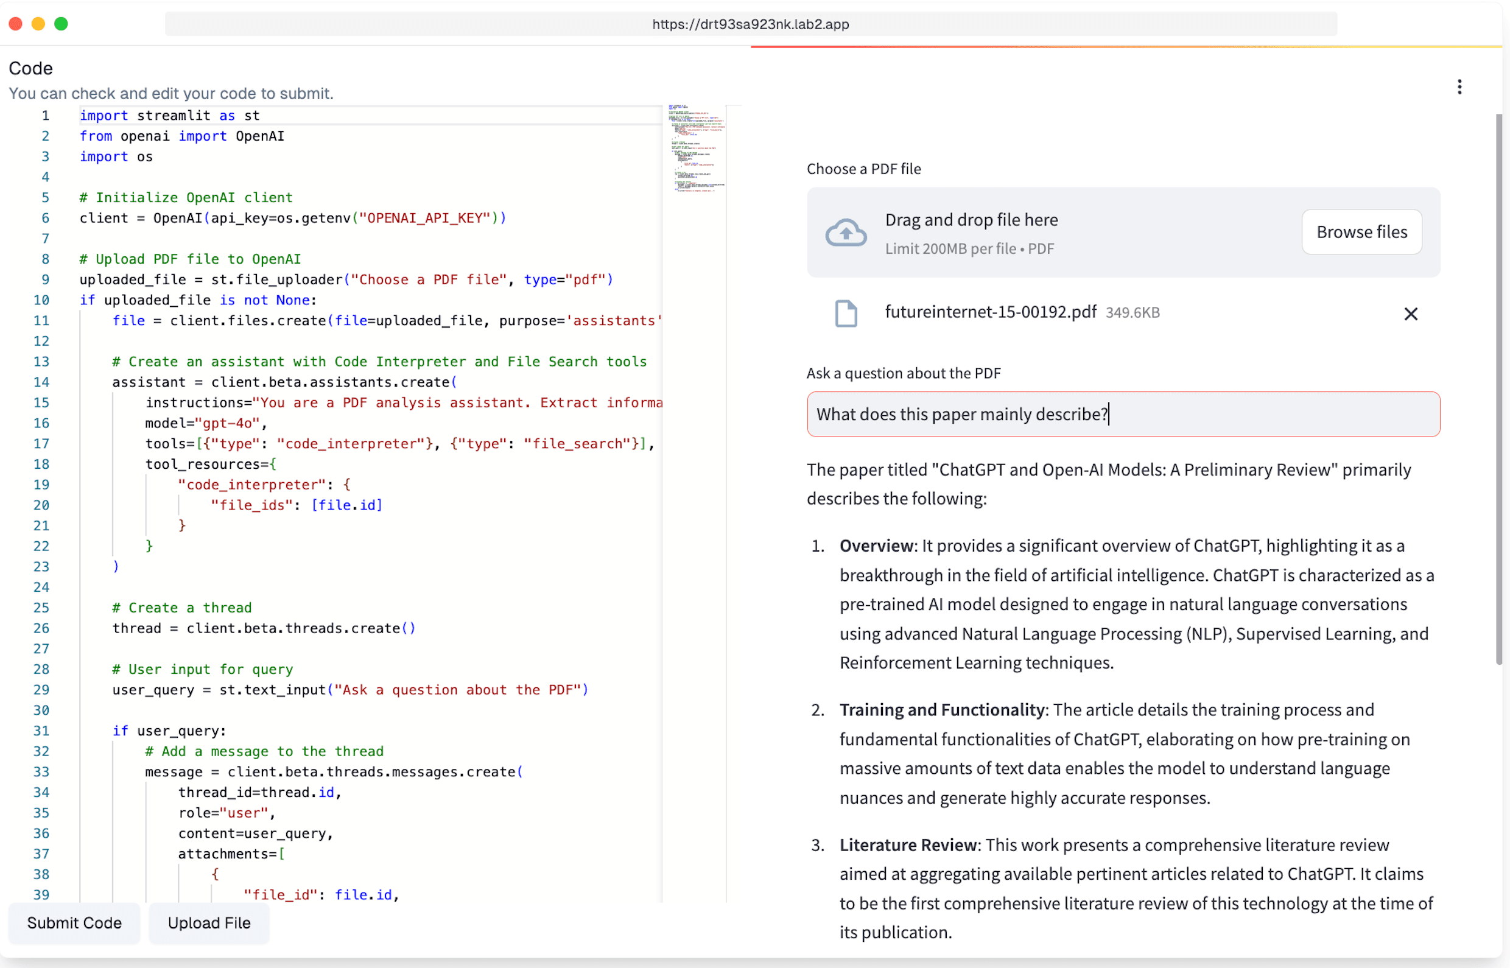Click 'Choose a PDF file' label
Screen dimensions: 1510x968
coord(864,169)
